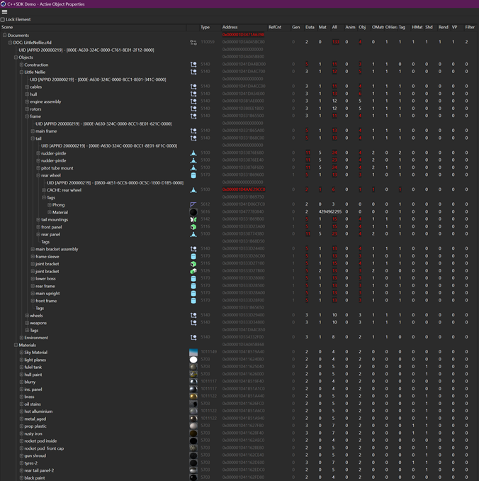479x481 pixels.
Task: Select the metal_aged material row
Action: 239,419
